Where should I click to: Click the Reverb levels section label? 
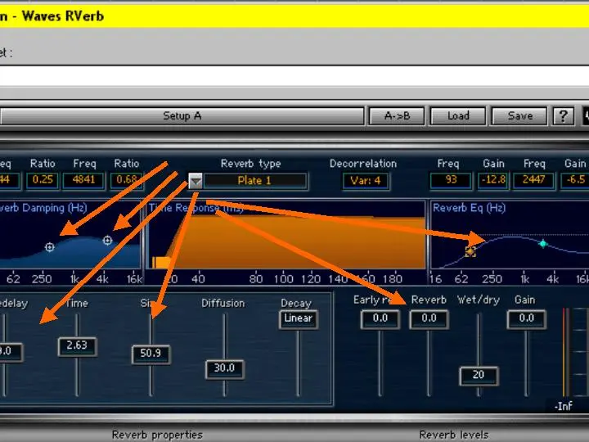[x=453, y=435]
